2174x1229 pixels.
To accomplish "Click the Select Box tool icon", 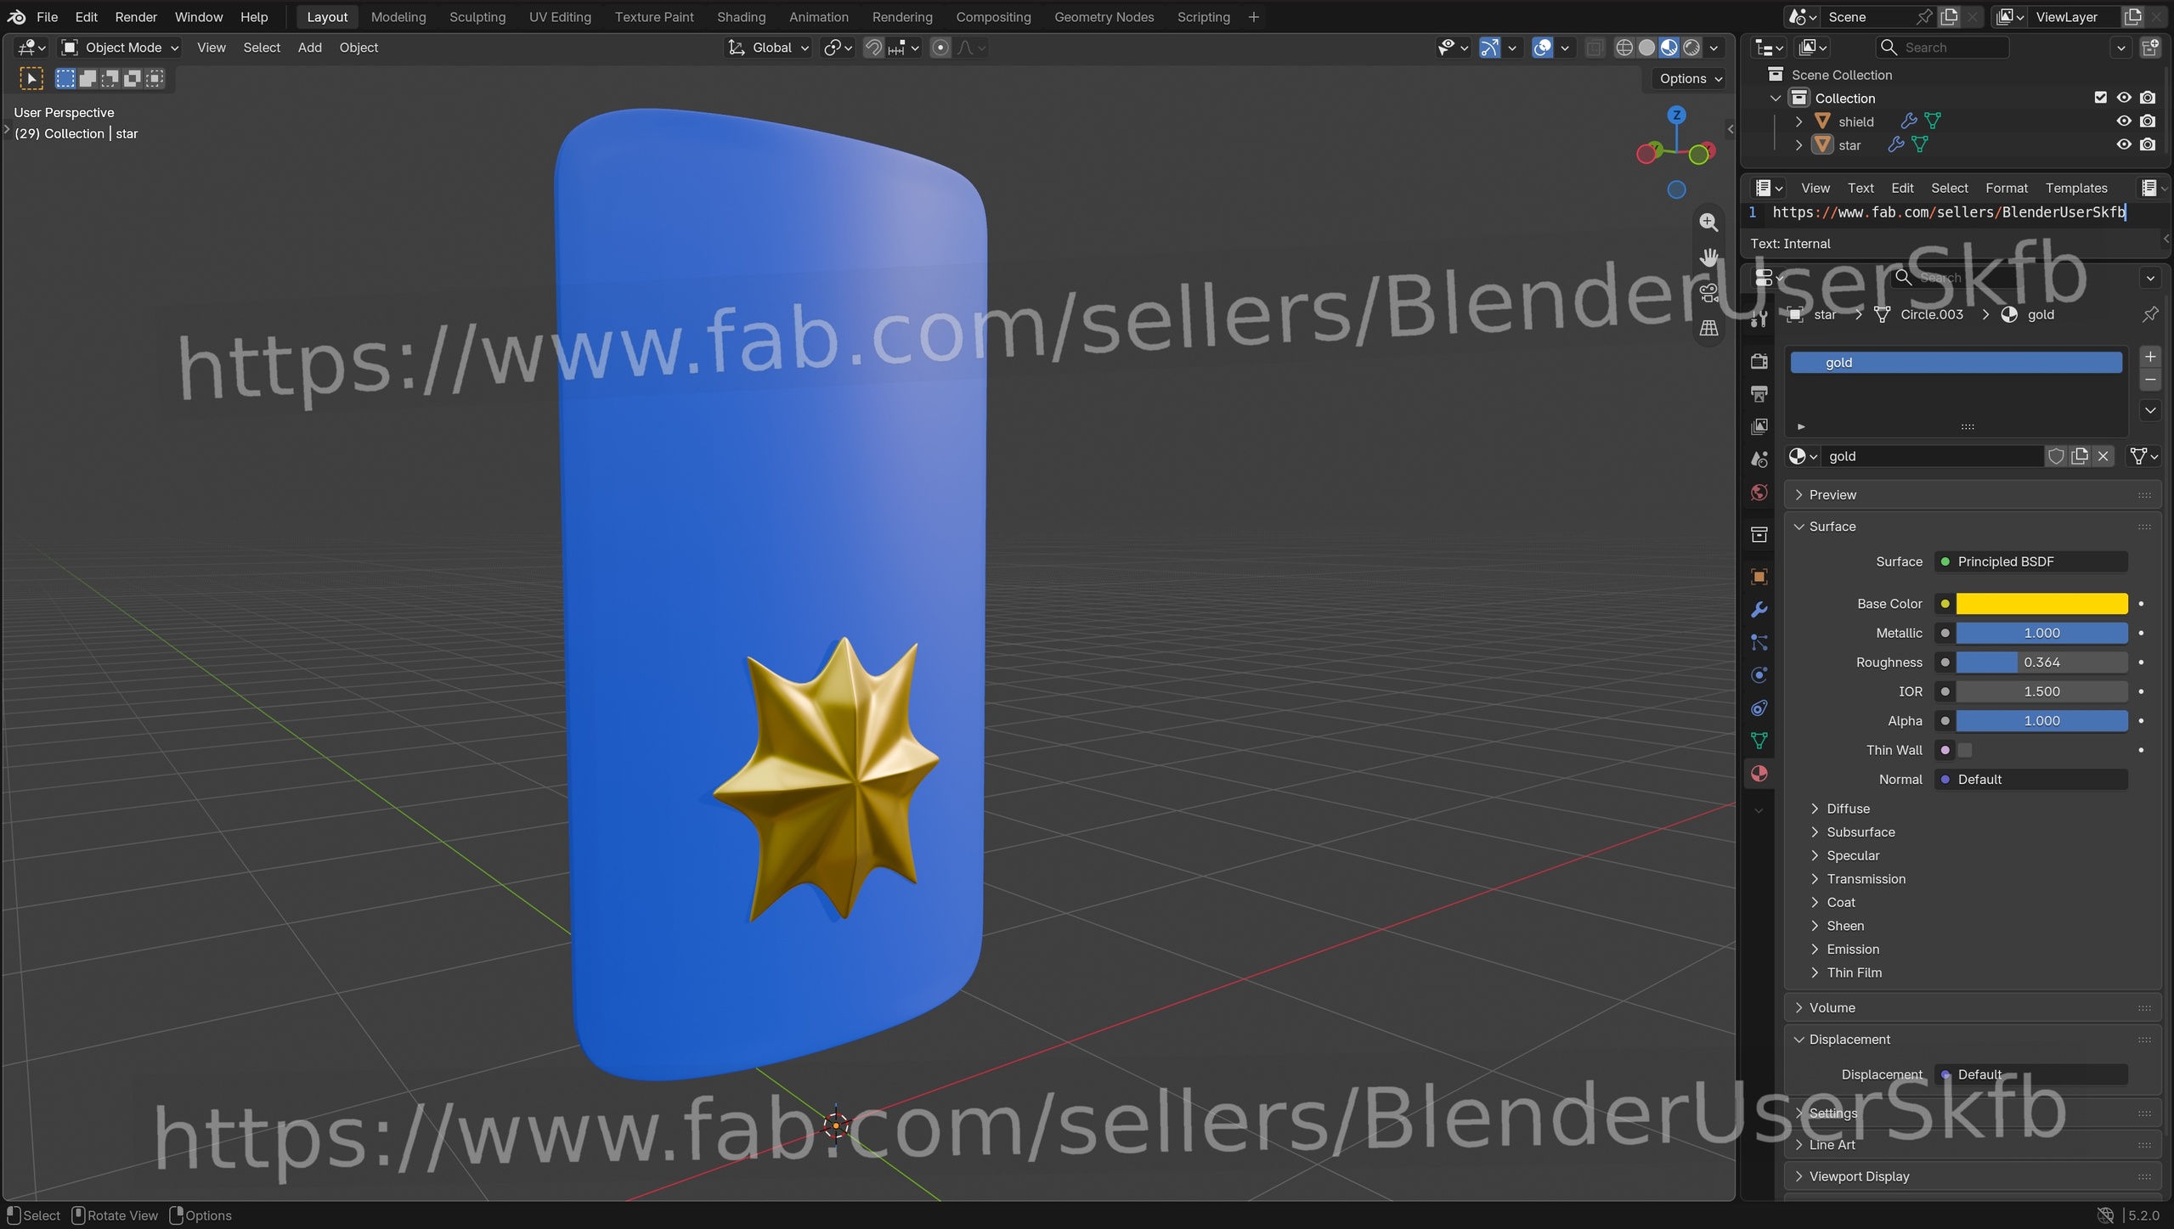I will (31, 79).
